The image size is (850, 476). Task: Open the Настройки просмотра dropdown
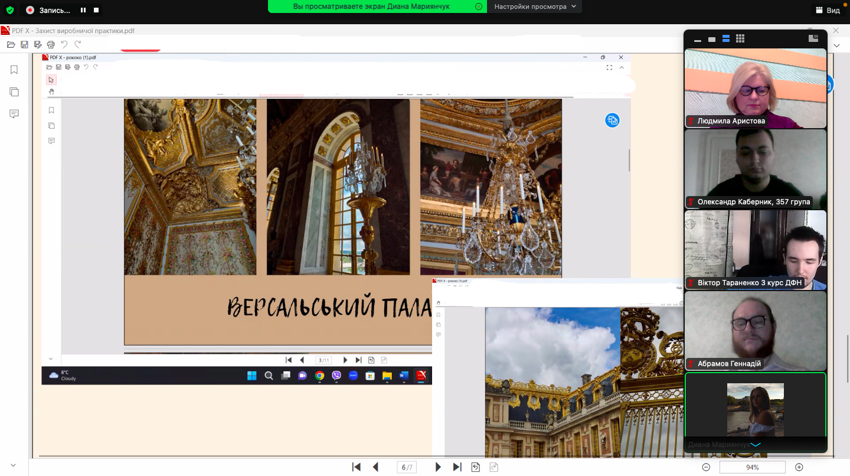pyautogui.click(x=535, y=6)
